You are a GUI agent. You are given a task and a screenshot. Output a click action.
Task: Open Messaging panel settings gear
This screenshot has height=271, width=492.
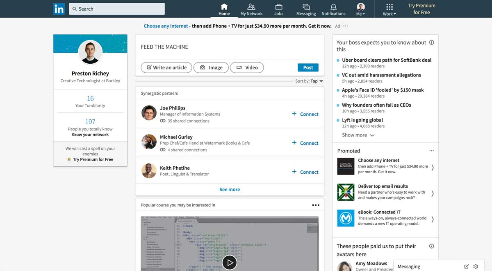(x=476, y=267)
